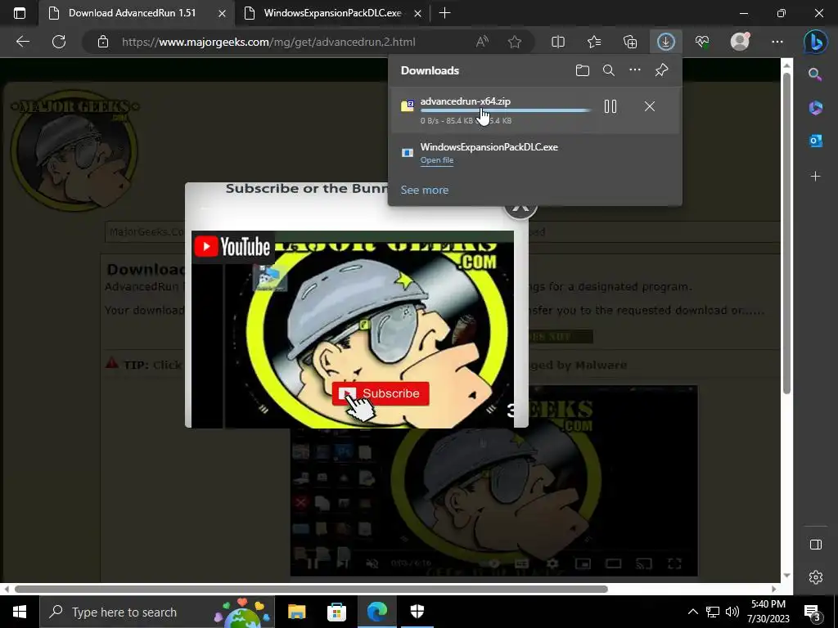Viewport: 838px width, 628px height.
Task: Toggle Downloads toolbar button
Action: pos(665,42)
